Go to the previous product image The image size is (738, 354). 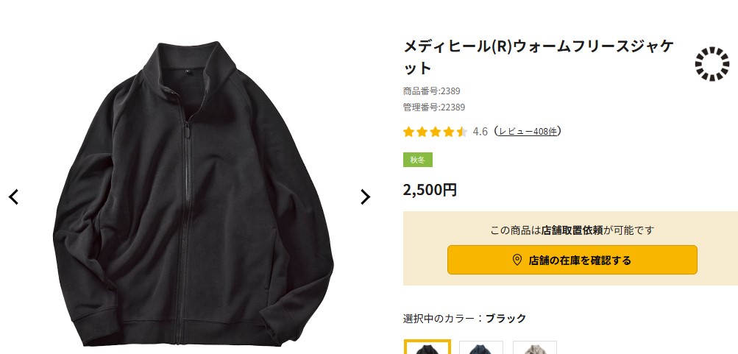pyautogui.click(x=13, y=197)
